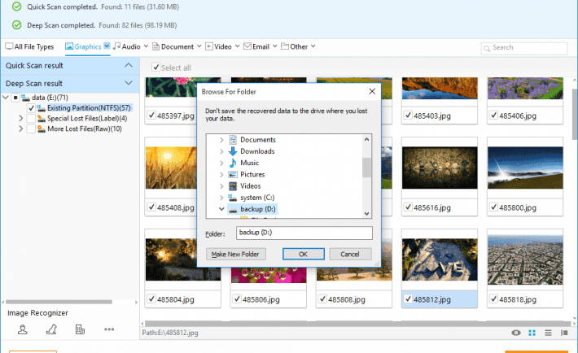The width and height of the screenshot is (578, 353).
Task: Select the person recognizer icon
Action: click(x=23, y=329)
